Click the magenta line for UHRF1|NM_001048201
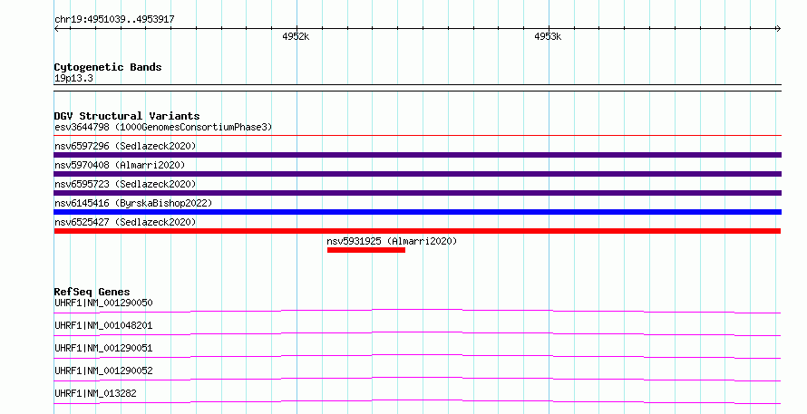This screenshot has height=414, width=807. [x=417, y=333]
